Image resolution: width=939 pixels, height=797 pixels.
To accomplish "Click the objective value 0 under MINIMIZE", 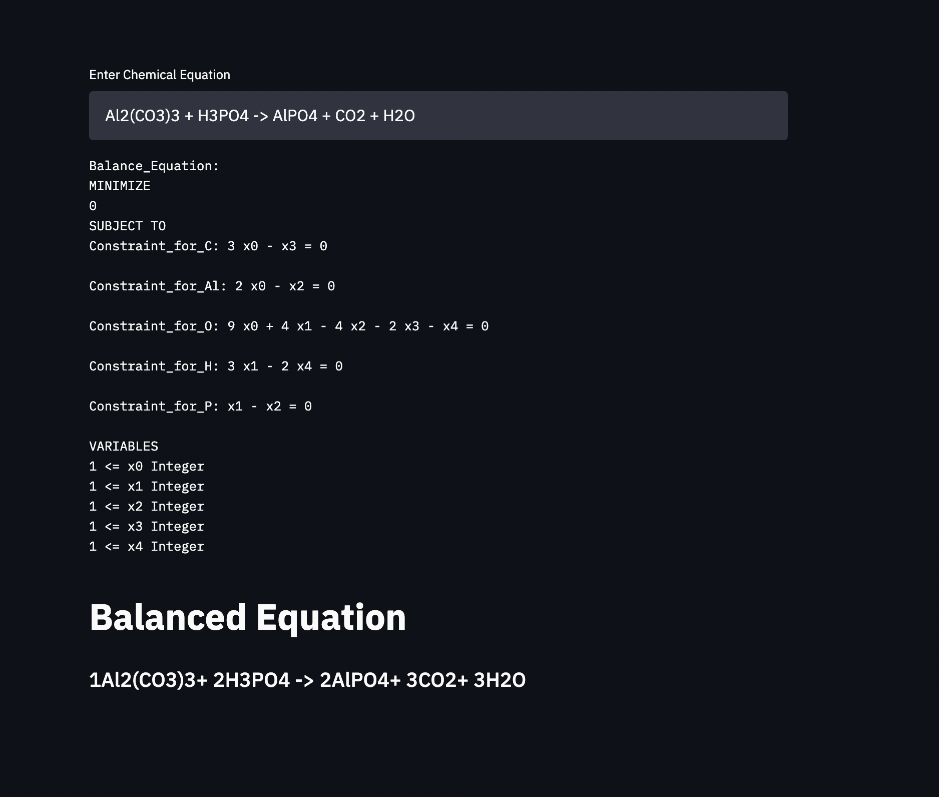I will click(x=93, y=206).
